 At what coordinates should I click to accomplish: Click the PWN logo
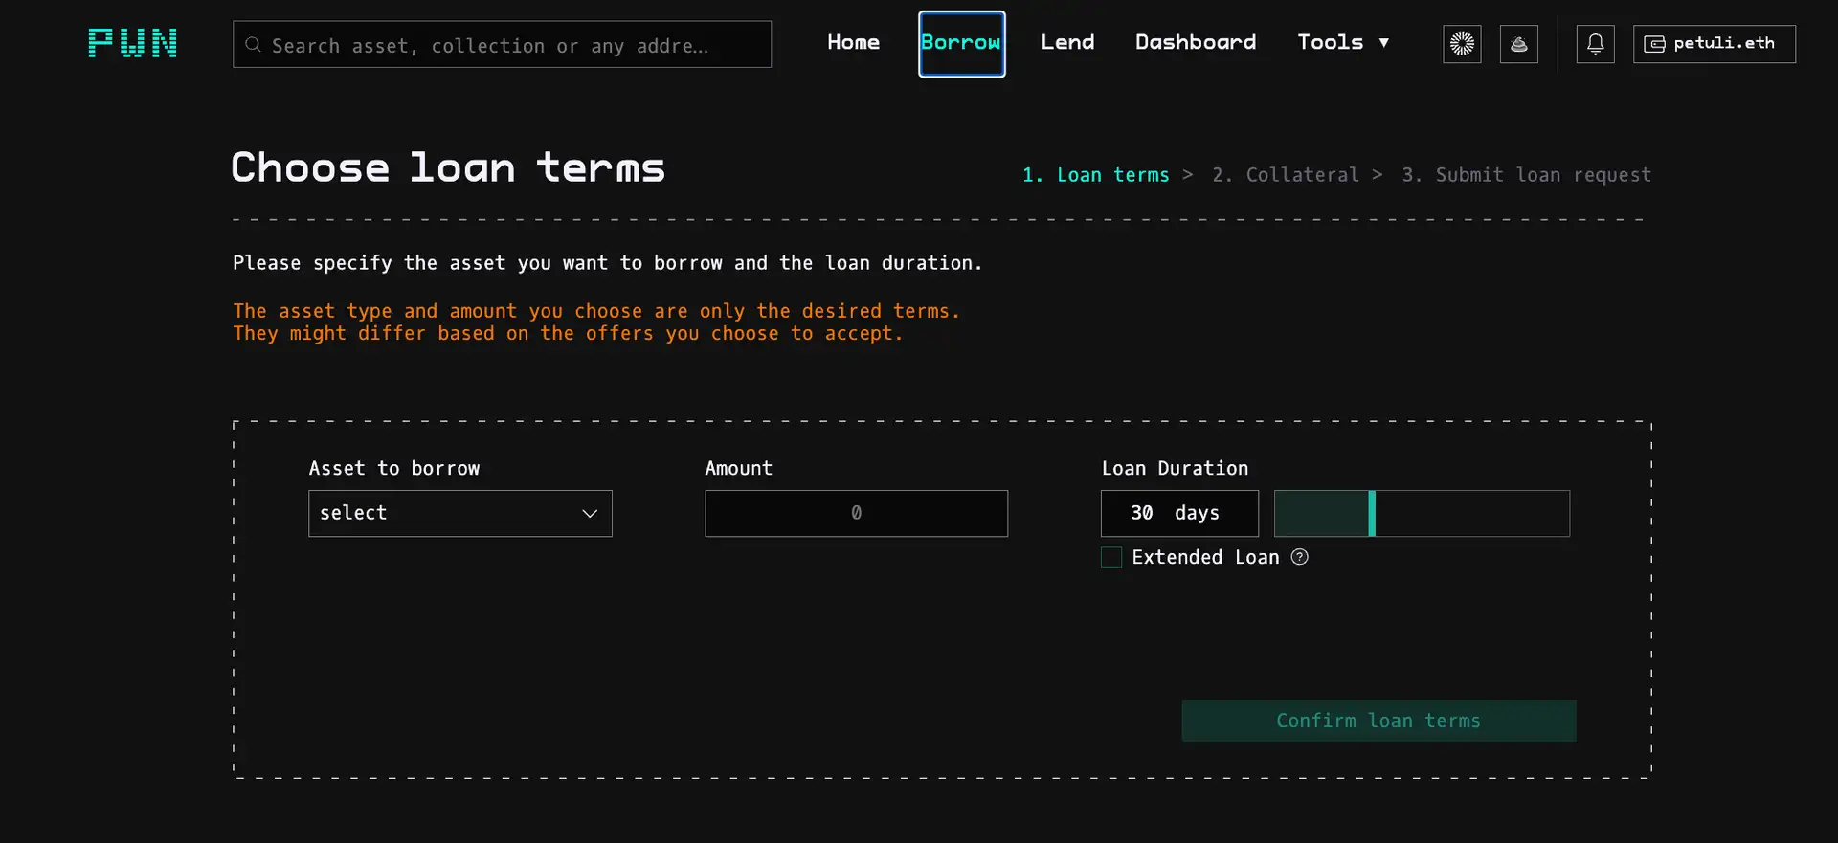click(x=132, y=43)
